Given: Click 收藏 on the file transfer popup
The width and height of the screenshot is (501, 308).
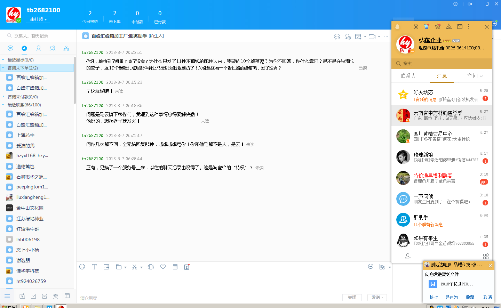Looking at the screenshot, I should (470, 297).
